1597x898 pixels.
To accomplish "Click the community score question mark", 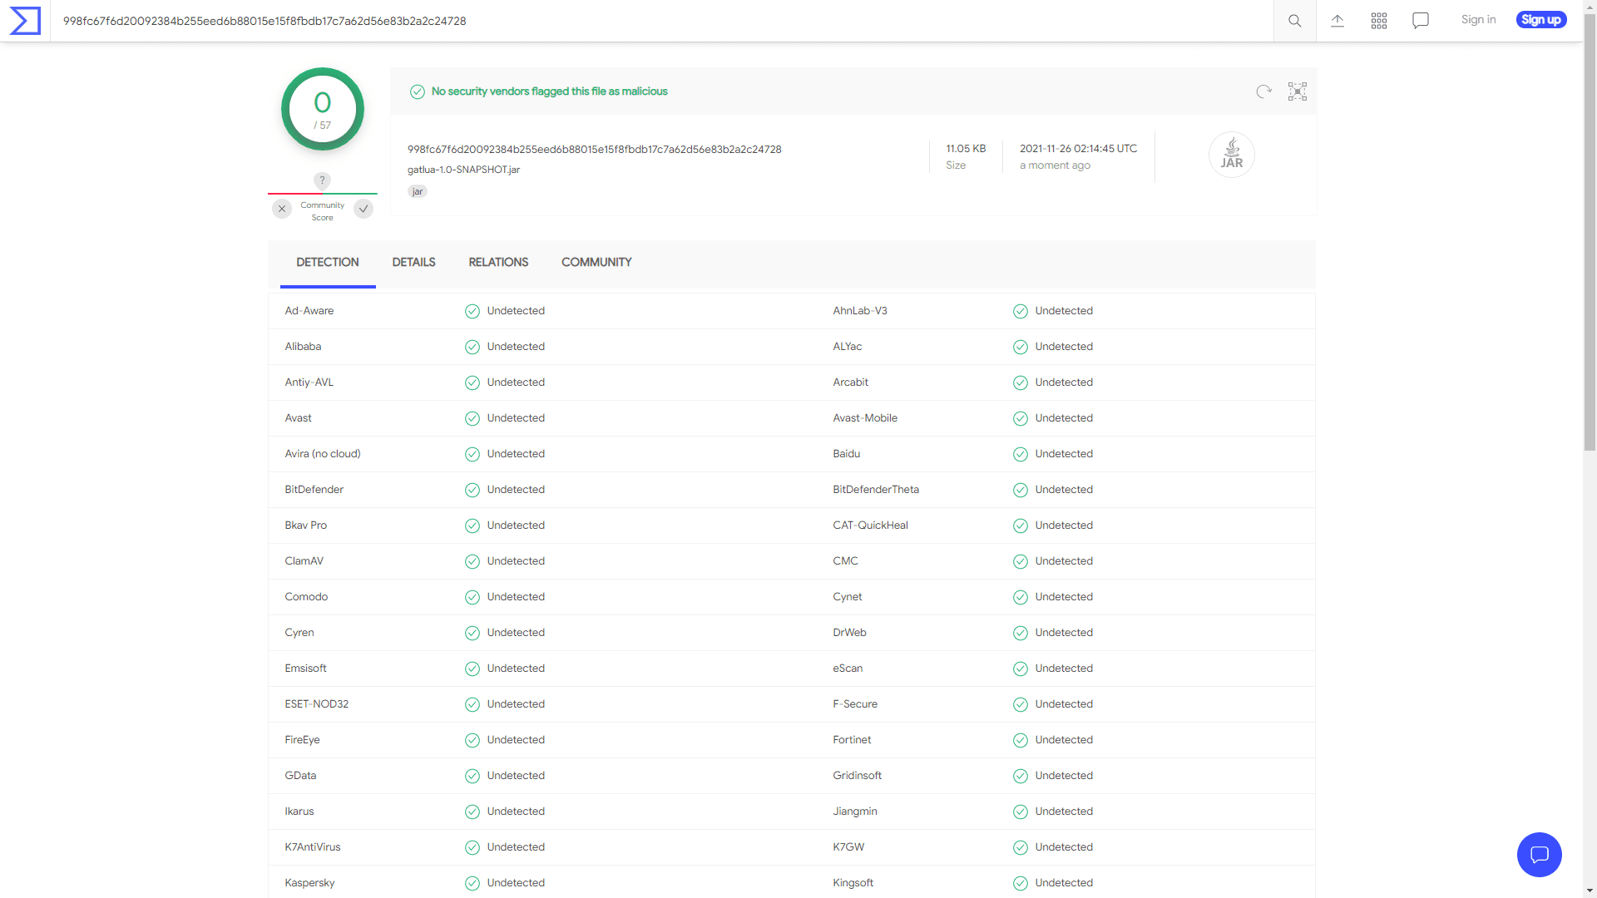I will tap(322, 180).
